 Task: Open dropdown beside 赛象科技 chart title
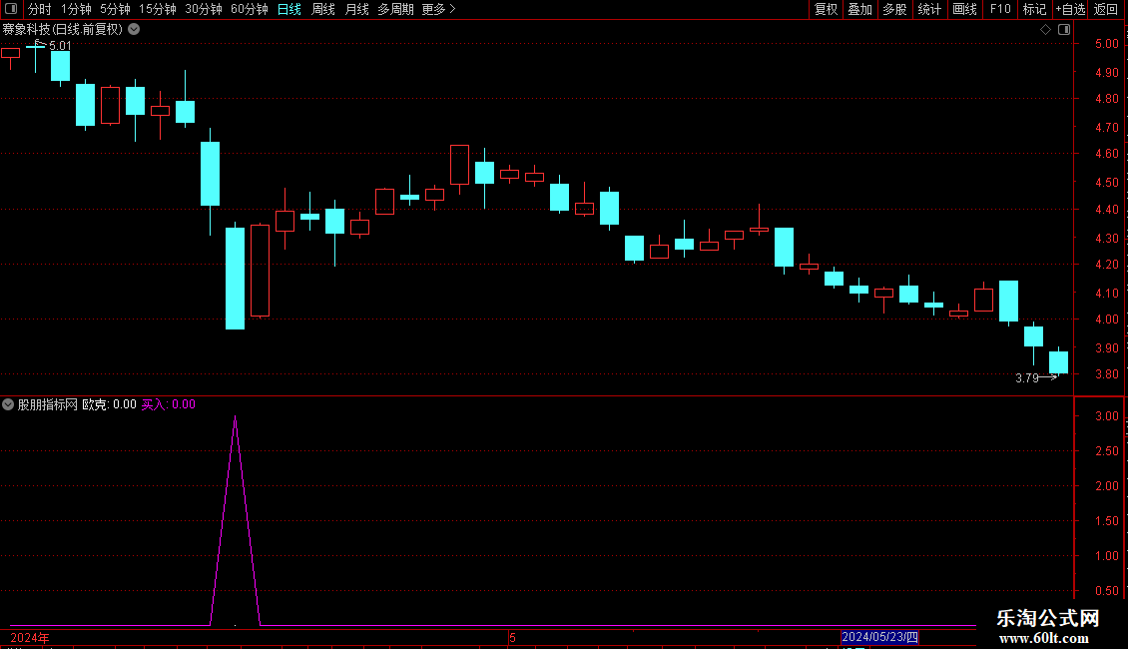[x=134, y=30]
